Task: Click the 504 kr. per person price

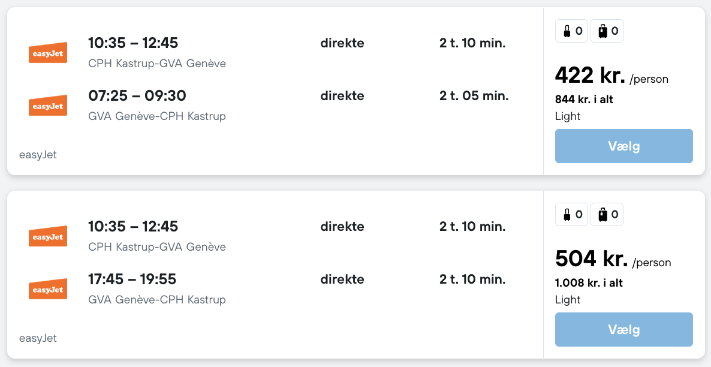Action: (x=592, y=259)
